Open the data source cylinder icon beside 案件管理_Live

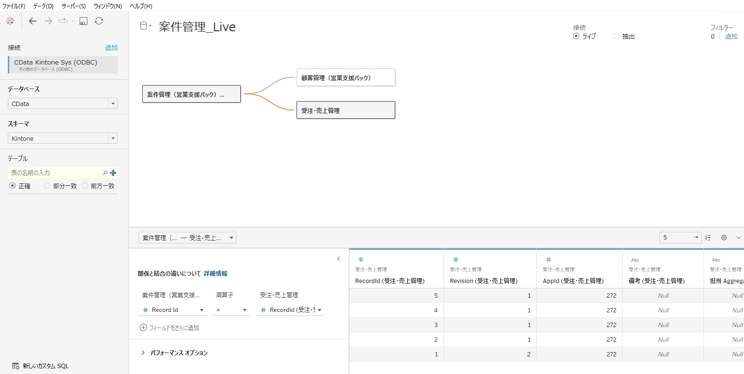tap(144, 26)
